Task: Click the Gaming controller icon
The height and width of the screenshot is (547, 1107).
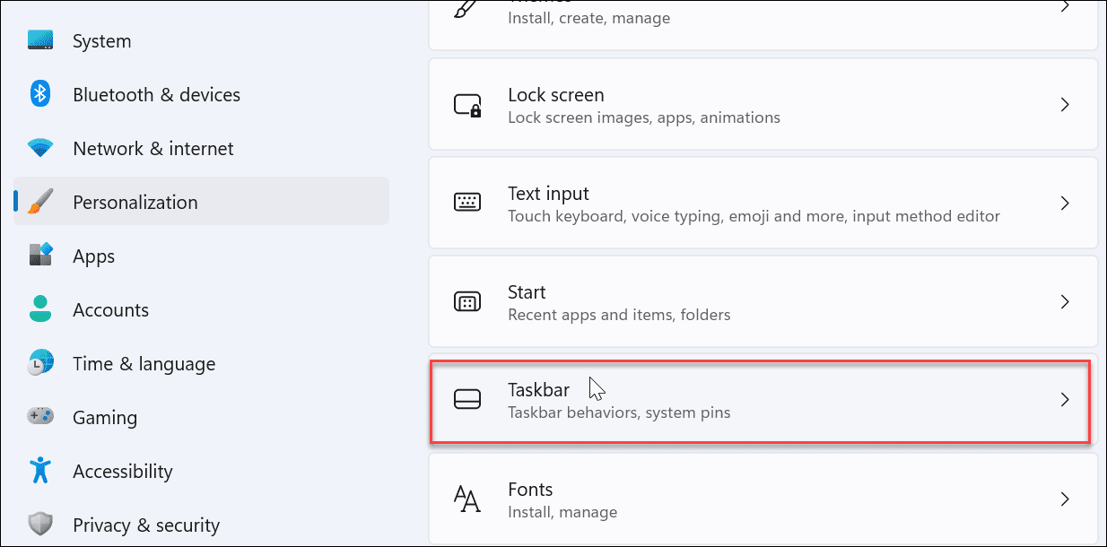Action: (x=39, y=417)
